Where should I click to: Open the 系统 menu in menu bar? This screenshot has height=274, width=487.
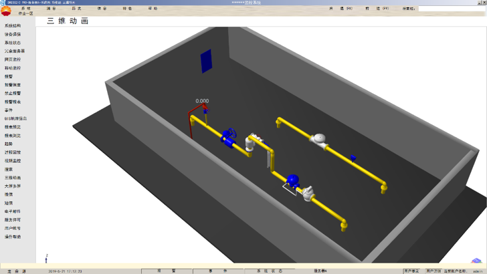tap(25, 9)
